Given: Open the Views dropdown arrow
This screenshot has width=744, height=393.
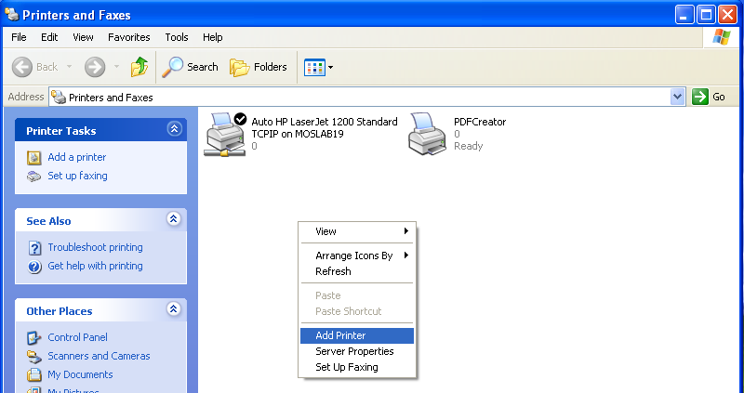Looking at the screenshot, I should [x=331, y=67].
